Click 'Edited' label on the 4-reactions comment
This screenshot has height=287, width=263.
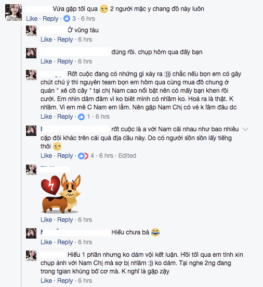pos(127,156)
